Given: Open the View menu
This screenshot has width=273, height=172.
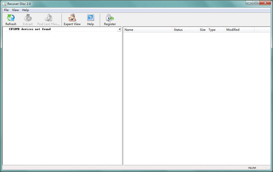Looking at the screenshot, I should coord(15,10).
